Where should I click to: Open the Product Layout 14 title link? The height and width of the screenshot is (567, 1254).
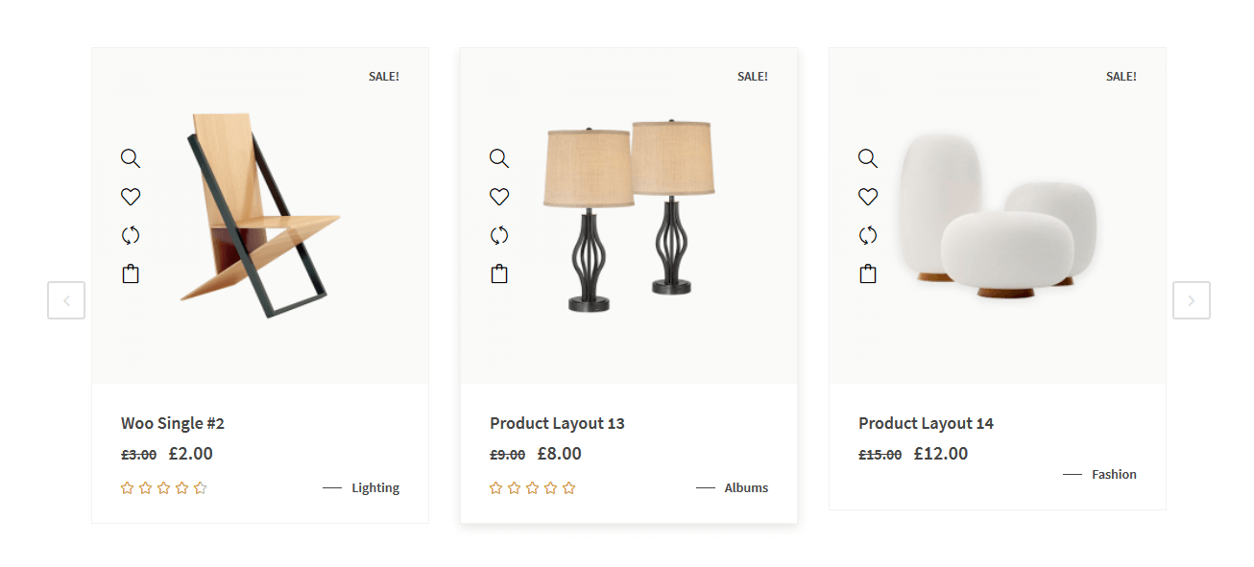[x=926, y=423]
